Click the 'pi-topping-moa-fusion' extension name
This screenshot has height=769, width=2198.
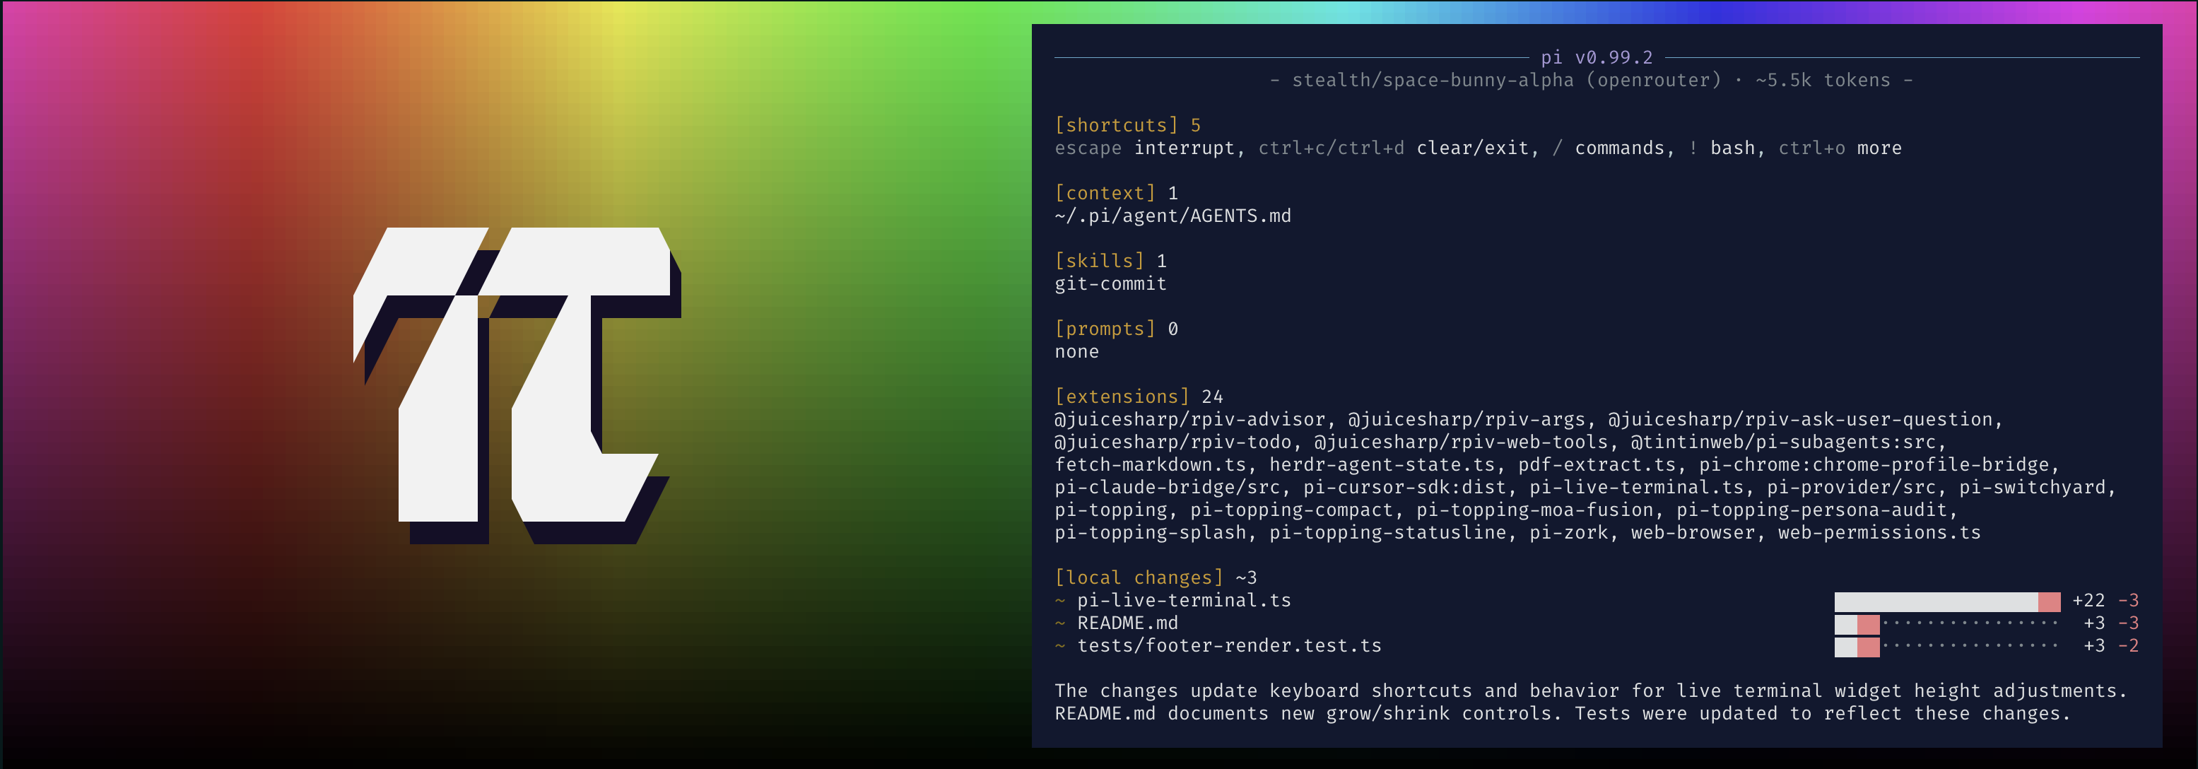click(x=1535, y=510)
